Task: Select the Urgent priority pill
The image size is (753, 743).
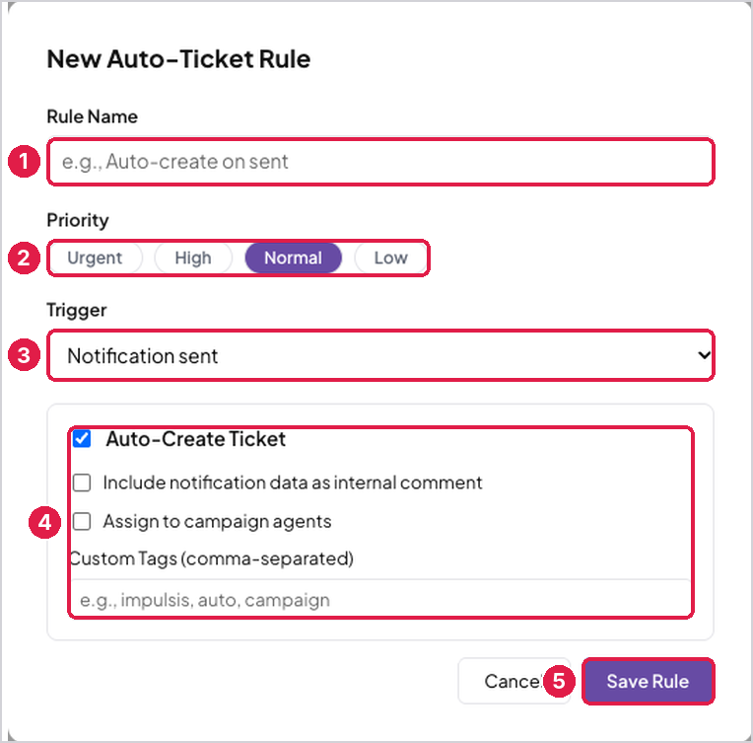Action: tap(95, 258)
